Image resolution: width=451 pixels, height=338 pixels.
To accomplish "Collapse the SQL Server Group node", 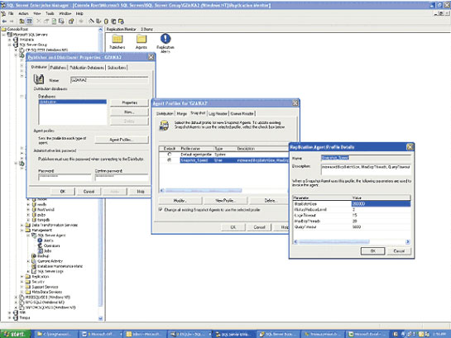I will [10, 45].
